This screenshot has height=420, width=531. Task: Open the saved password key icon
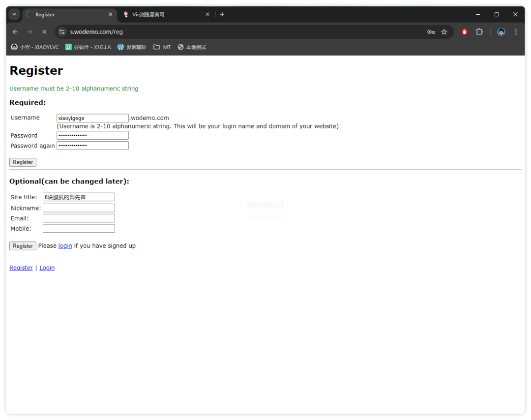431,32
